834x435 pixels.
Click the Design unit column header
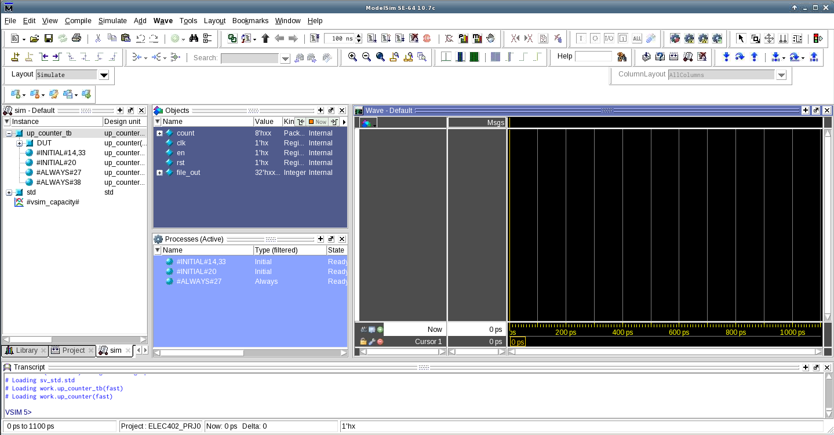(125, 122)
